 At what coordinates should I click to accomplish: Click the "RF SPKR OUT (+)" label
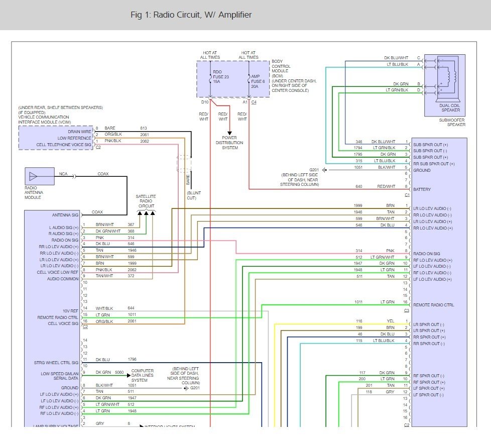(x=429, y=382)
